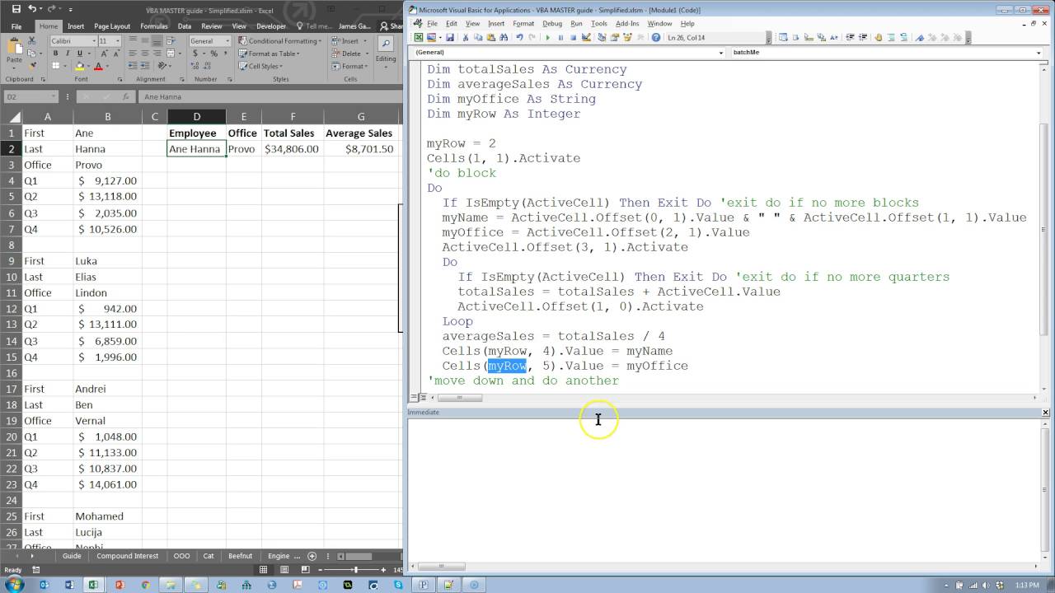This screenshot has width=1055, height=593.
Task: Click the Chrome icon in the taskbar
Action: point(145,585)
